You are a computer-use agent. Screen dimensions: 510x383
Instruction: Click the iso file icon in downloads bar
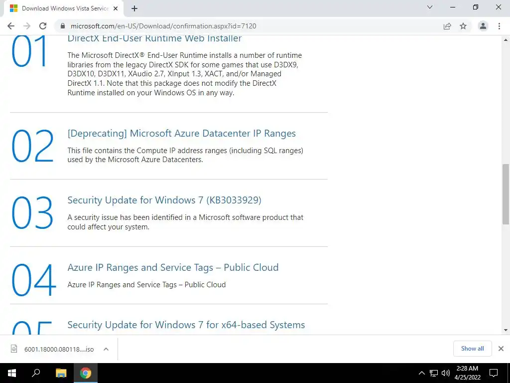pos(14,349)
